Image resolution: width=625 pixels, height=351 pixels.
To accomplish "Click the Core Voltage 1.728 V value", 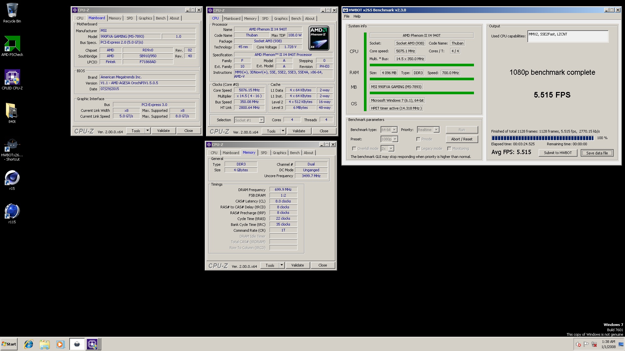I will click(290, 47).
